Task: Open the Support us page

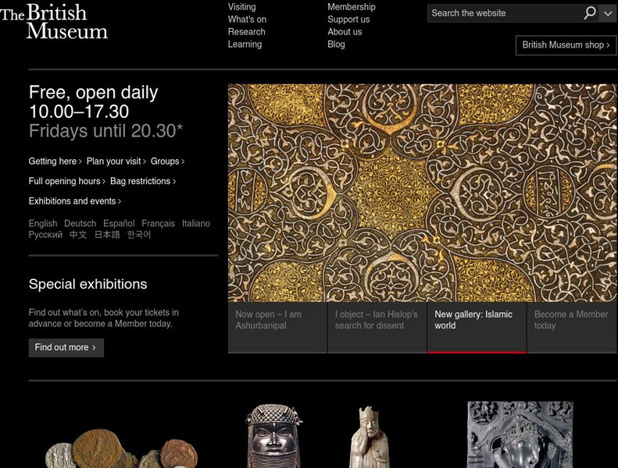Action: coord(348,19)
